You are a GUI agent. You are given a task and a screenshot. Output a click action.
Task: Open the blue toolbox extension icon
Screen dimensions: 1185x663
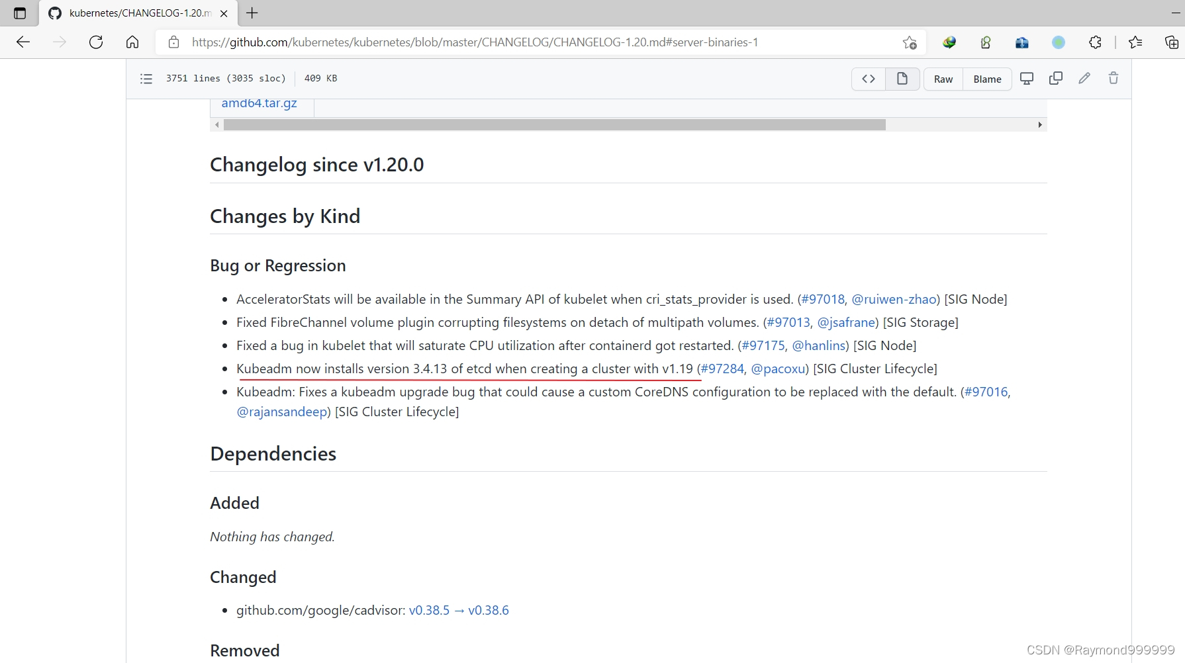(1022, 42)
